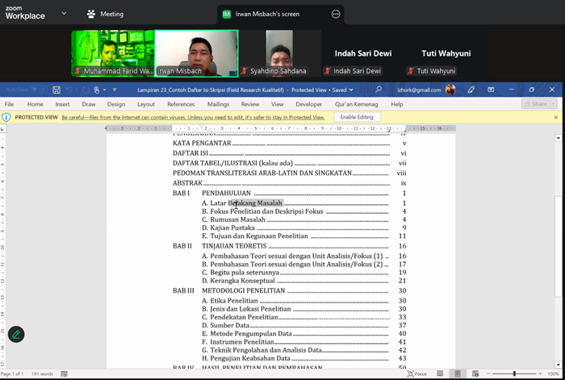
Task: Click the touch/mouse mode icon
Action: click(x=97, y=90)
